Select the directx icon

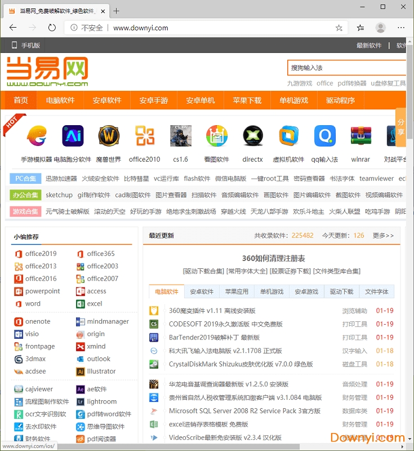tap(253, 136)
